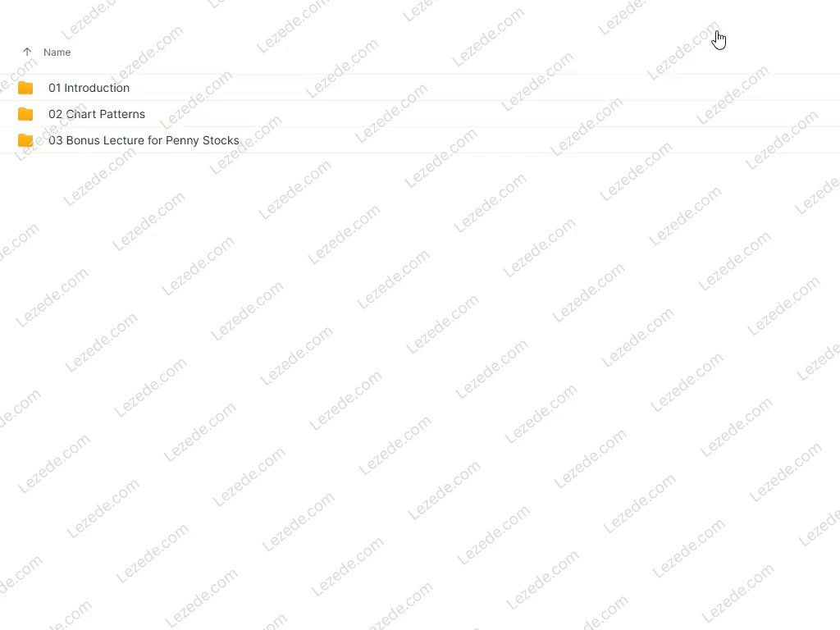840x630 pixels.
Task: Click empty space in the 02 Chart Patterns row
Action: tap(482, 114)
